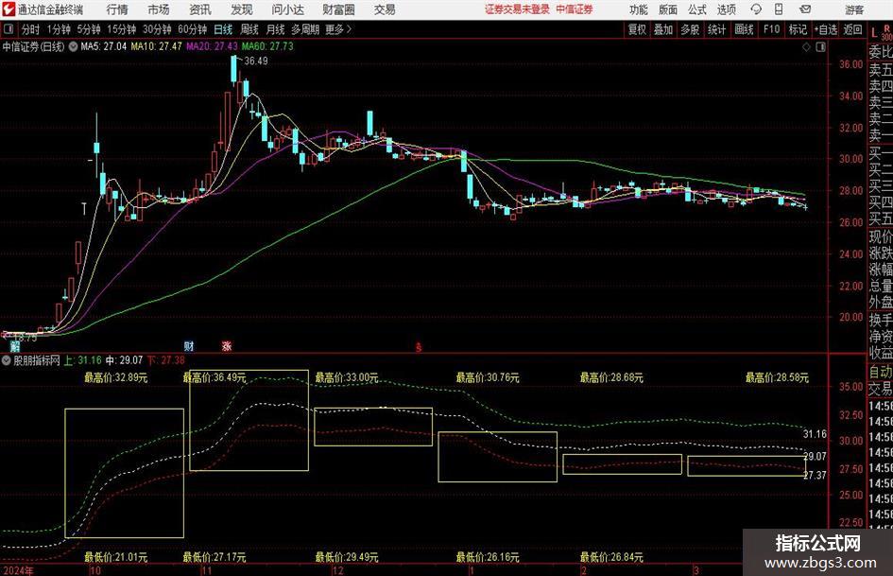Open the 公式 menu

[x=697, y=9]
